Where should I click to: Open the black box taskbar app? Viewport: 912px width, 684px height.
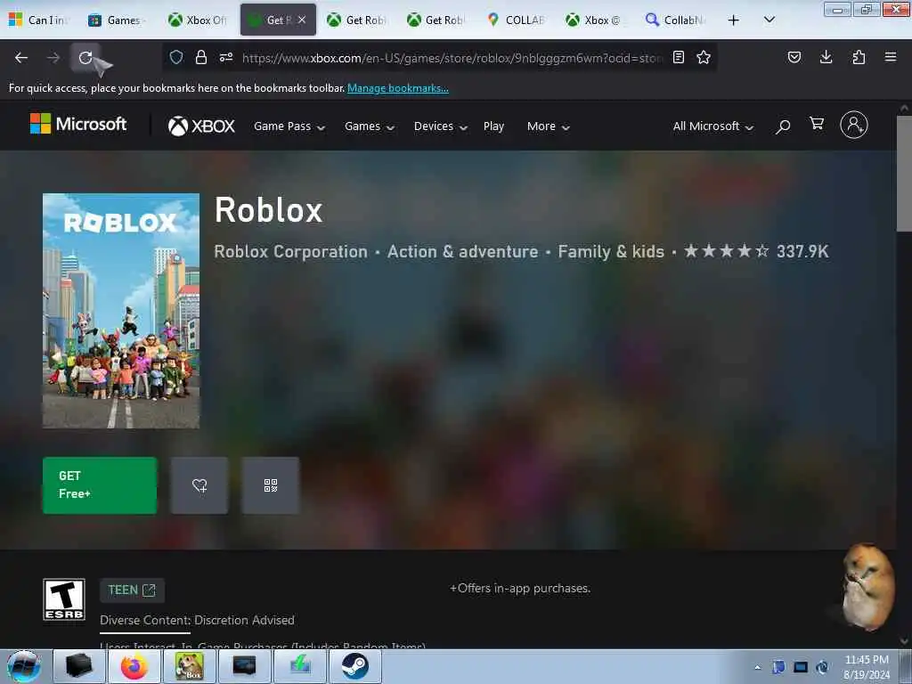click(79, 666)
